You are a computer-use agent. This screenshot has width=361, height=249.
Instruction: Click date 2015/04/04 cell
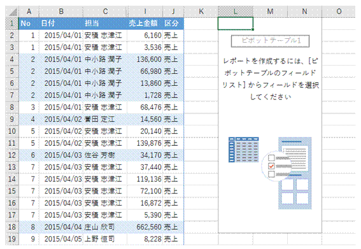61,227
